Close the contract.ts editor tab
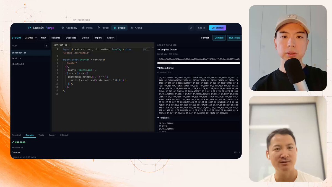Screen dimensions: 332x187 pyautogui.click(x=69, y=45)
